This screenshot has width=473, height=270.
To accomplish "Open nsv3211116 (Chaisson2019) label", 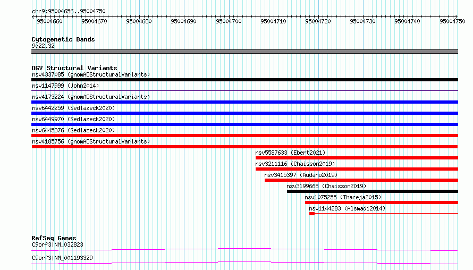I will tap(295, 164).
